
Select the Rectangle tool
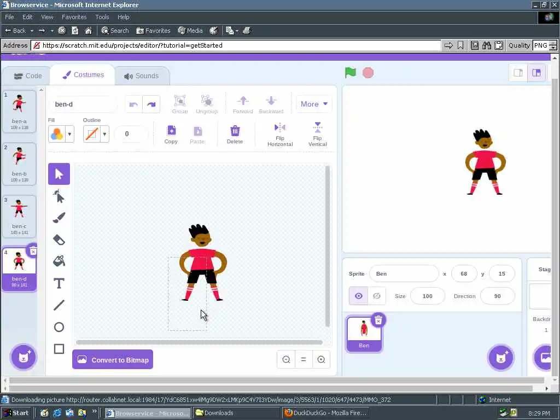pos(59,348)
